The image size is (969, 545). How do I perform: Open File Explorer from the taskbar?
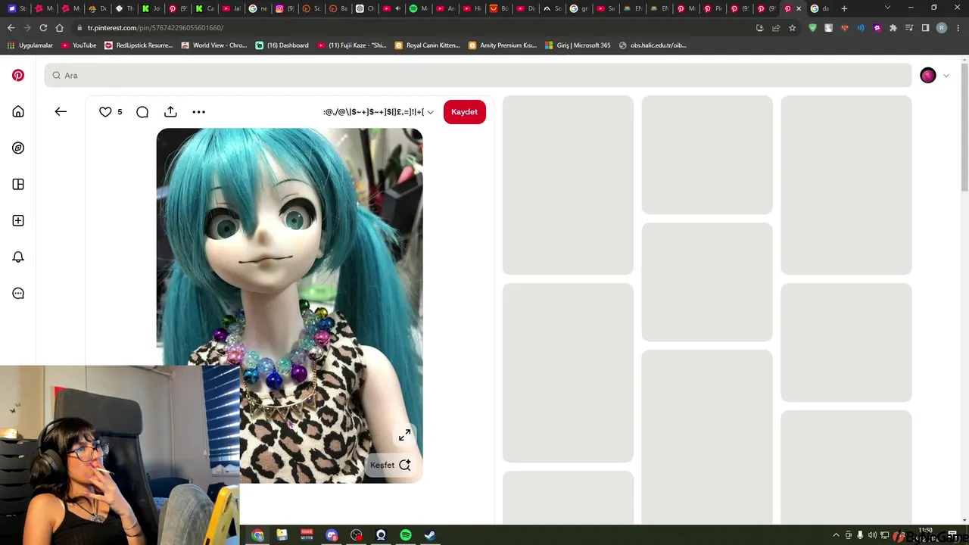pos(282,535)
